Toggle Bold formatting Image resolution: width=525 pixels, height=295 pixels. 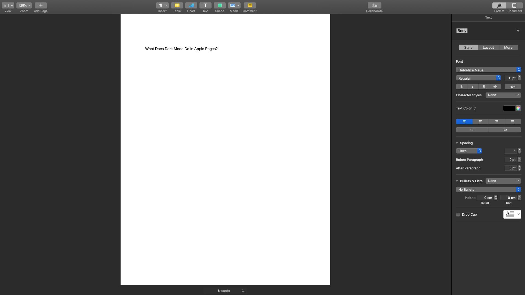click(x=462, y=87)
